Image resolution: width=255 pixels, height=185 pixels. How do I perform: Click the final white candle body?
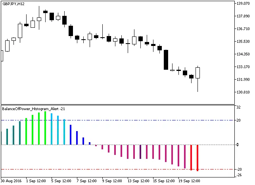tap(197, 72)
